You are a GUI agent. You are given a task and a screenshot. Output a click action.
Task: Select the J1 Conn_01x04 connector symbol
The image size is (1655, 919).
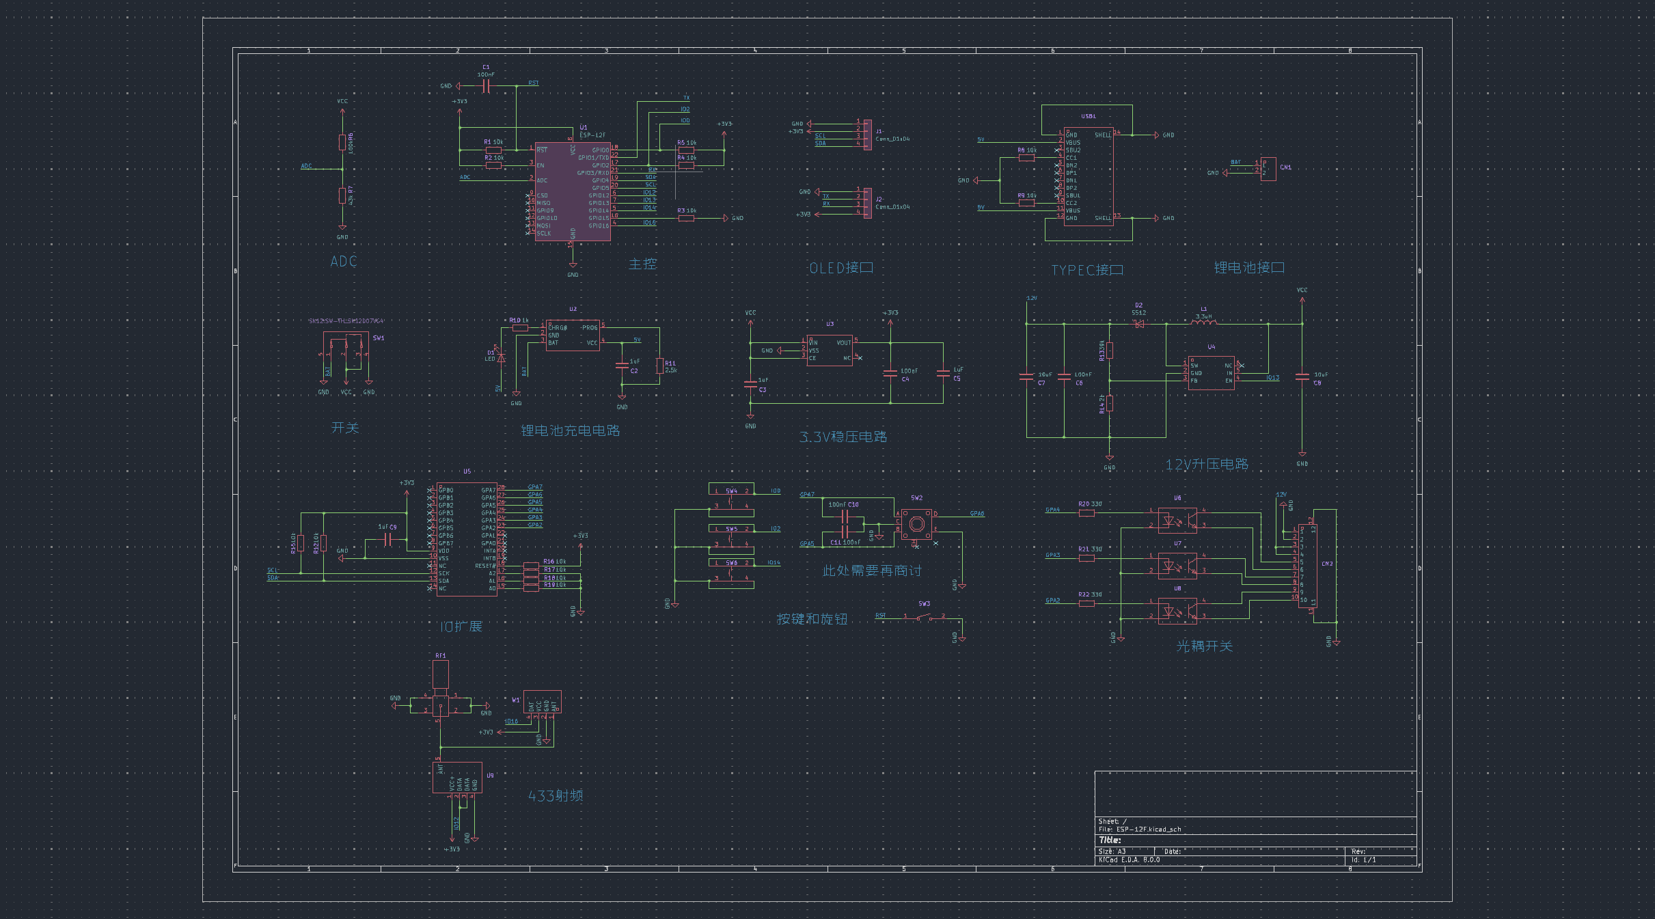(x=867, y=135)
